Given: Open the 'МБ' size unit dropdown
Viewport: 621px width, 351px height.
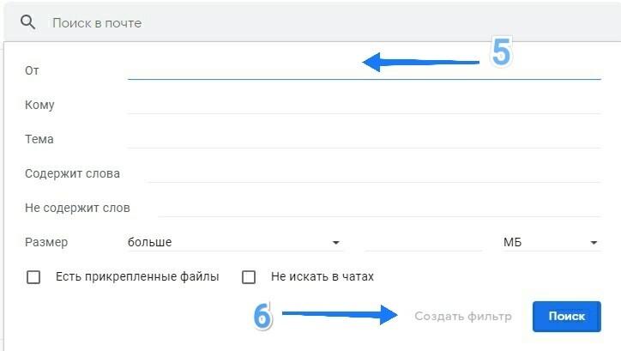Looking at the screenshot, I should 550,242.
